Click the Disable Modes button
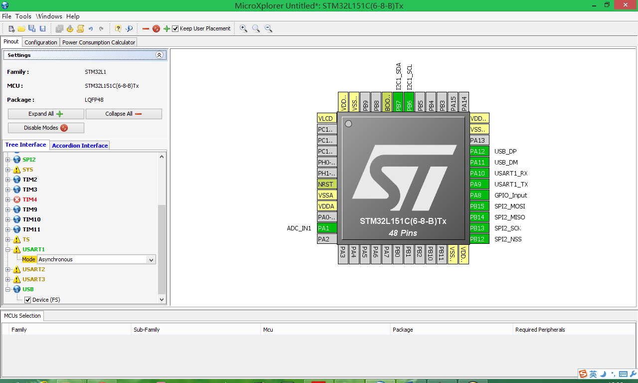Screen dimensions: 638x383 [x=46, y=128]
